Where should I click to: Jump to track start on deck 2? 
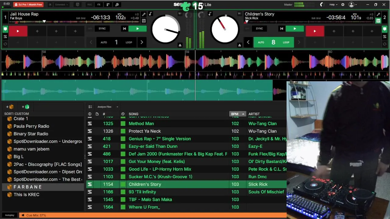(282, 29)
